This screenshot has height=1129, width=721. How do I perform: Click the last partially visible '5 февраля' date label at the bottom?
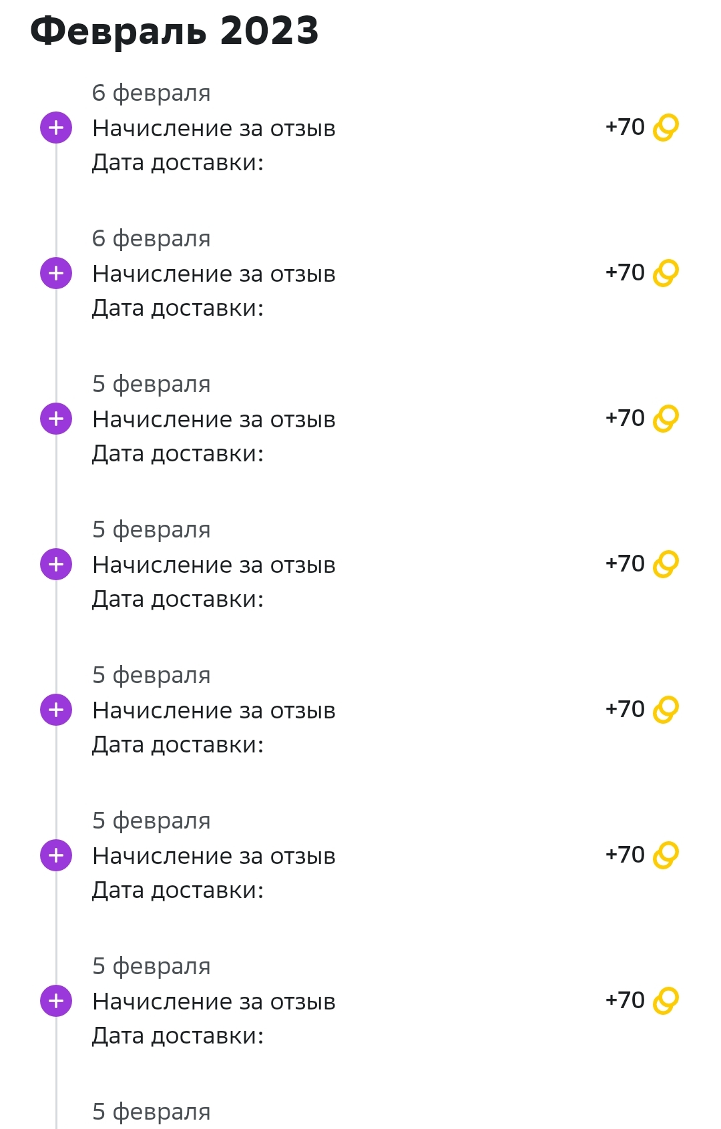coord(152,1112)
